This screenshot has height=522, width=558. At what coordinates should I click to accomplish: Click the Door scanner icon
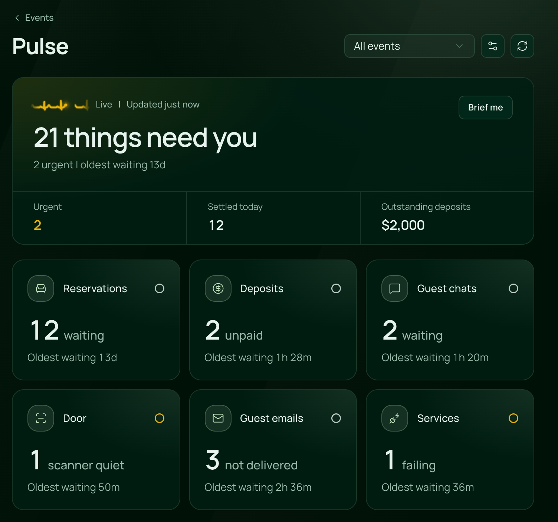pos(41,418)
